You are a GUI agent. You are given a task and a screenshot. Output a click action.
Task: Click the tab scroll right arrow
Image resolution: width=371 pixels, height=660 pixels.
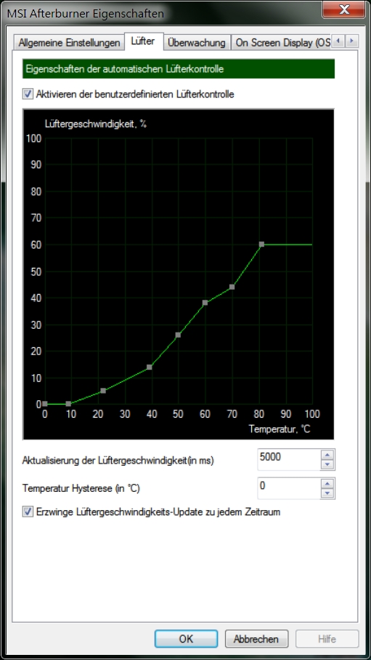[x=352, y=41]
